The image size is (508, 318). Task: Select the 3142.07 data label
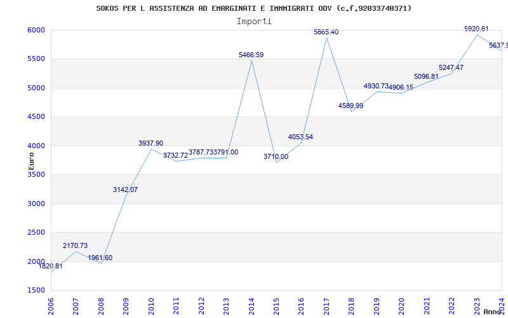pyautogui.click(x=125, y=190)
